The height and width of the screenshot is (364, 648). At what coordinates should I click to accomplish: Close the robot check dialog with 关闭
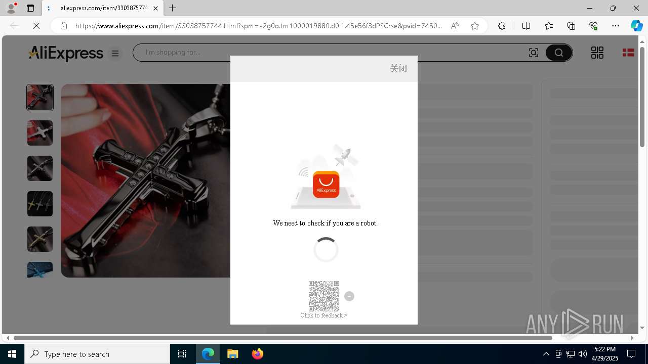[x=398, y=68]
